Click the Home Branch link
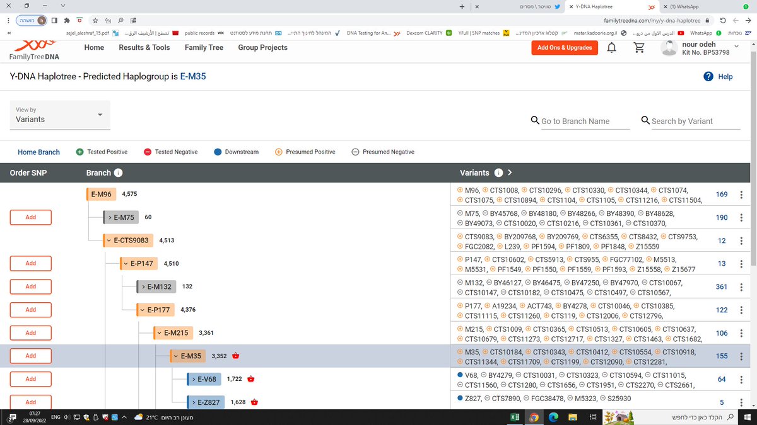757x425 pixels. click(x=38, y=152)
